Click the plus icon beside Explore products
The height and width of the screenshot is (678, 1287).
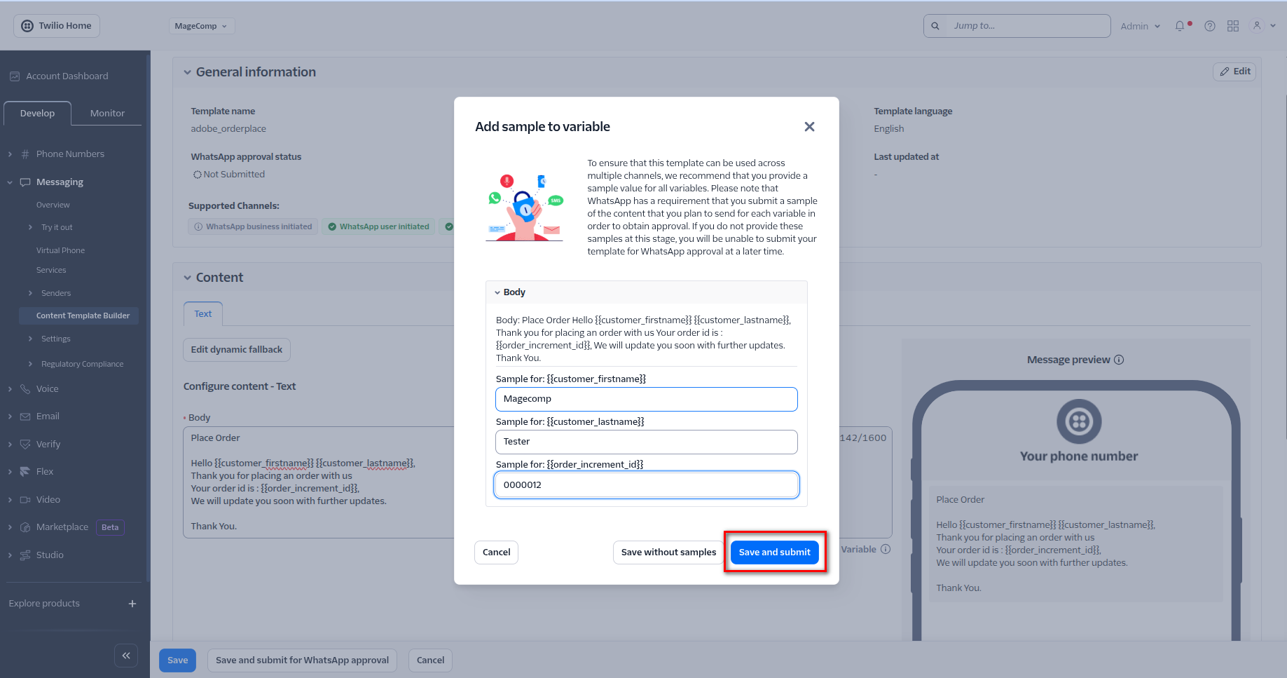point(132,604)
